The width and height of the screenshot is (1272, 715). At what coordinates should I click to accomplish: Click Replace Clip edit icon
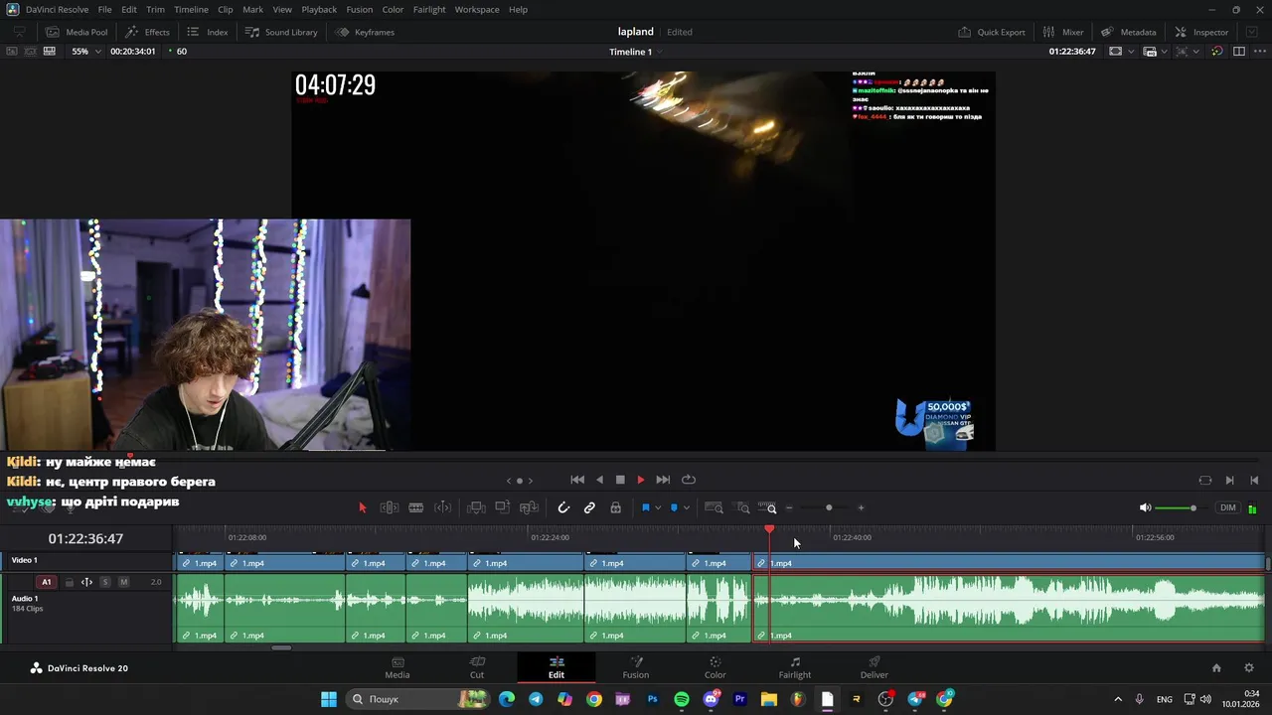click(x=529, y=507)
